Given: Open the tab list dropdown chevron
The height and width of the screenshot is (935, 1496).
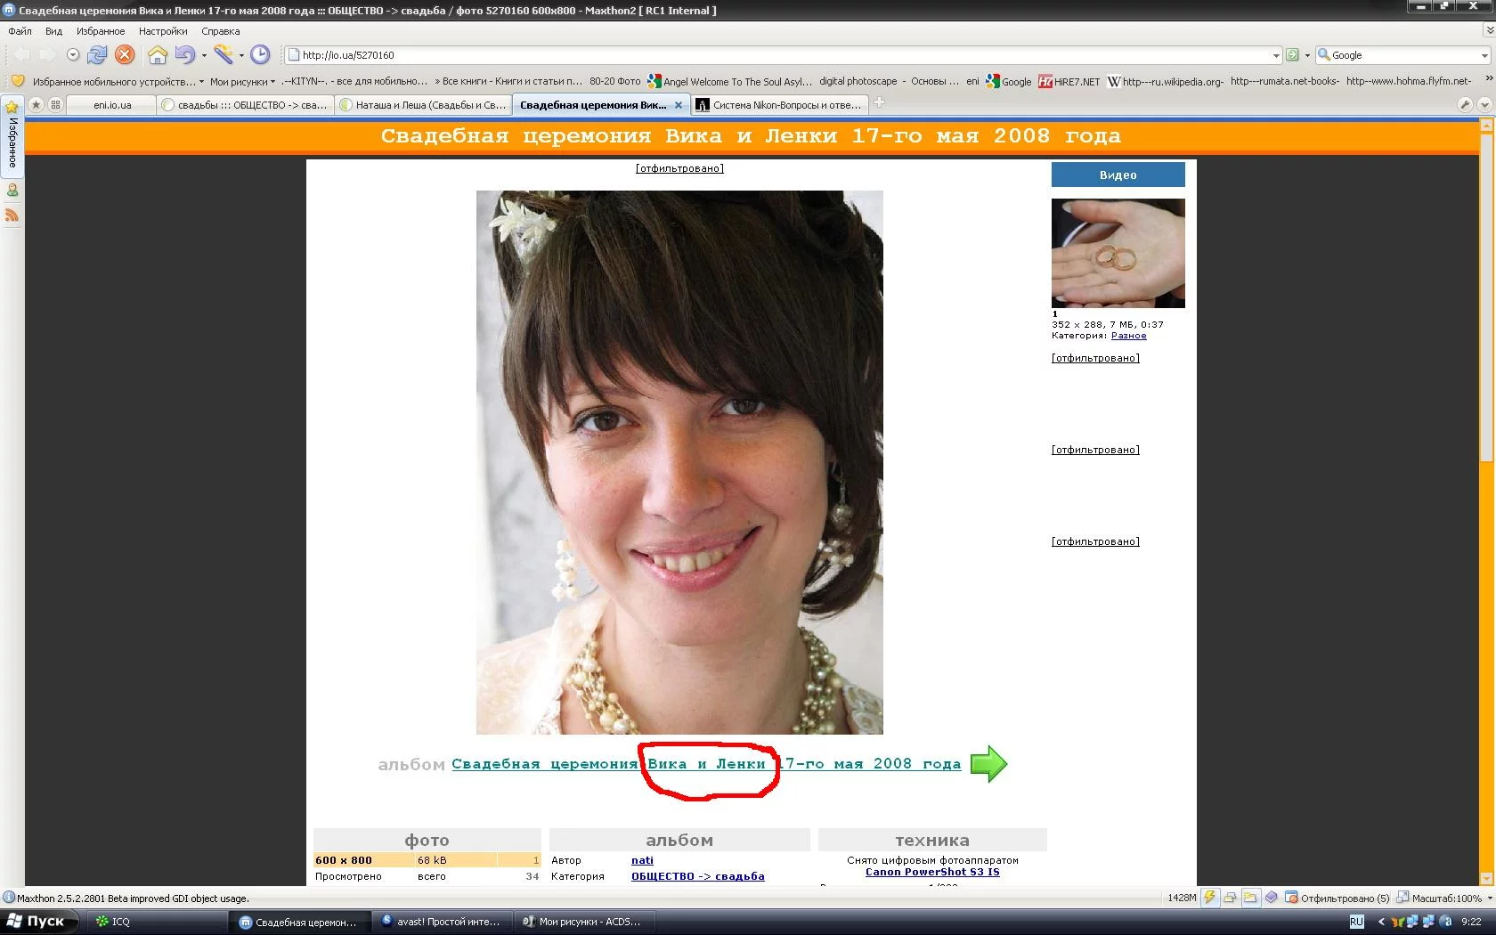Looking at the screenshot, I should (1484, 104).
